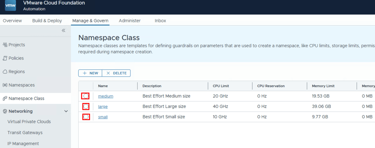This screenshot has width=375, height=148.
Task: Open the Inbox tab
Action: click(160, 21)
